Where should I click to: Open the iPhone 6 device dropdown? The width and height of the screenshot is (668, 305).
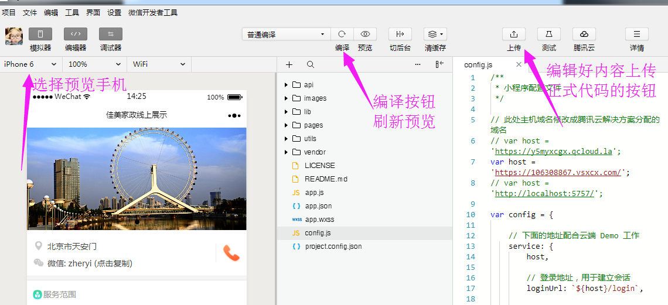tap(30, 64)
